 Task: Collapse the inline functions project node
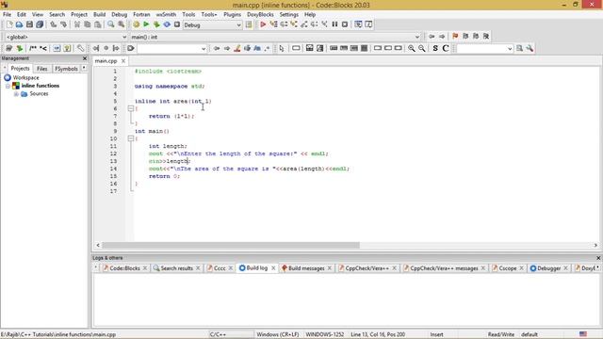pos(8,86)
